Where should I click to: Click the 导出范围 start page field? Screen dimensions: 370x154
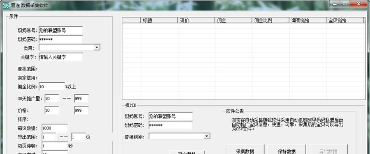pyautogui.click(x=49, y=137)
